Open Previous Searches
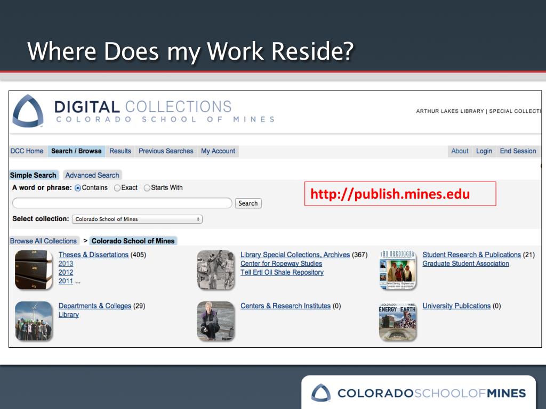The image size is (546, 409). tap(166, 151)
